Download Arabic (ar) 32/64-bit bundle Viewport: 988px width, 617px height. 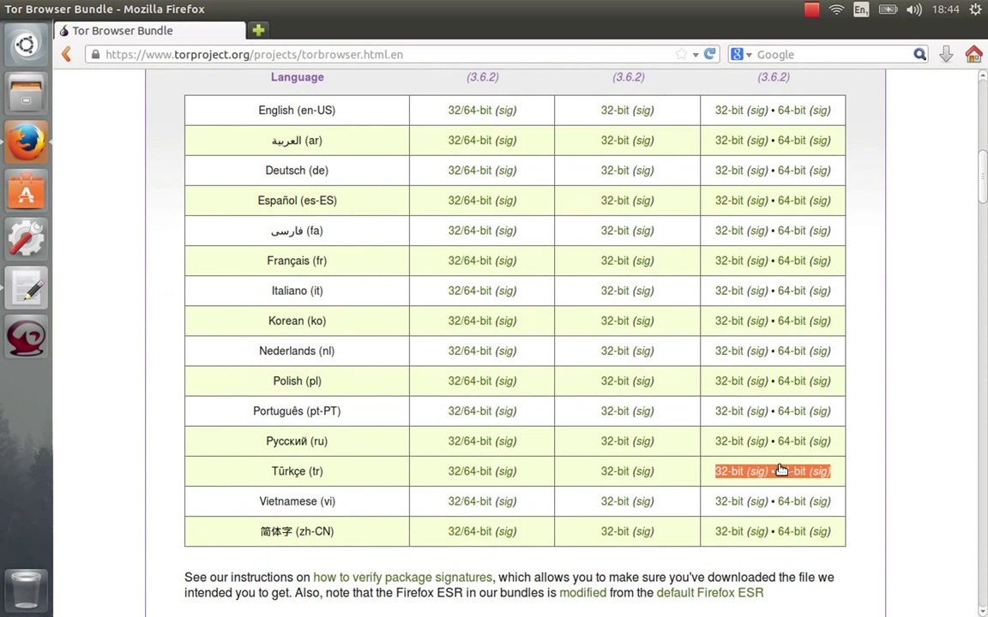pyautogui.click(x=469, y=141)
